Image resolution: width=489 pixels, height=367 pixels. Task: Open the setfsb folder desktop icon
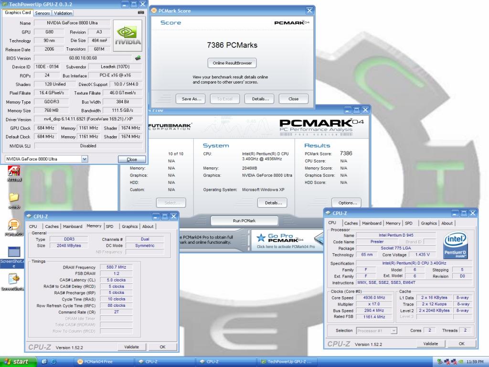pyautogui.click(x=14, y=201)
